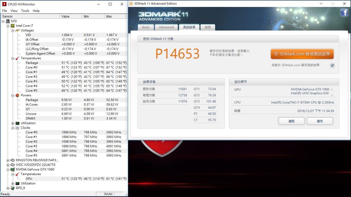Screen dimensions: 351x197
Task: Switch to the Advanced tab in 3DMark
Action: pyautogui.click(x=166, y=27)
